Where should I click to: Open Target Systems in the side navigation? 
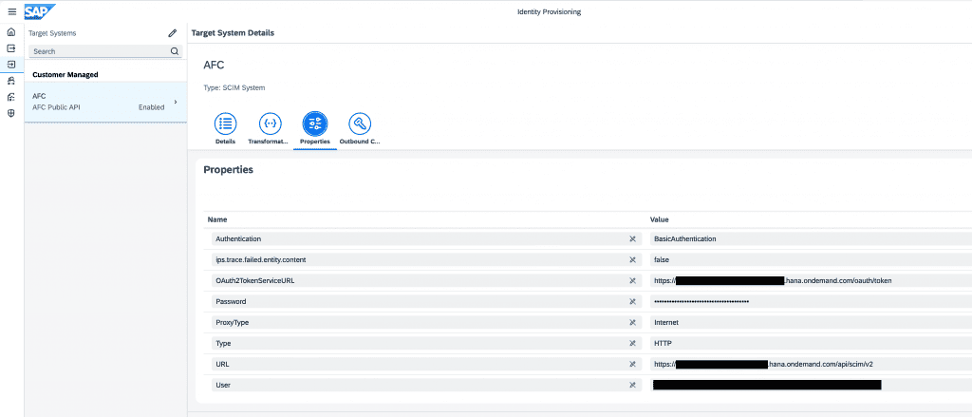[11, 65]
